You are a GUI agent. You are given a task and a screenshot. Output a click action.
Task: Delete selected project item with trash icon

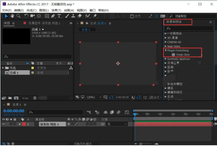click(x=35, y=98)
